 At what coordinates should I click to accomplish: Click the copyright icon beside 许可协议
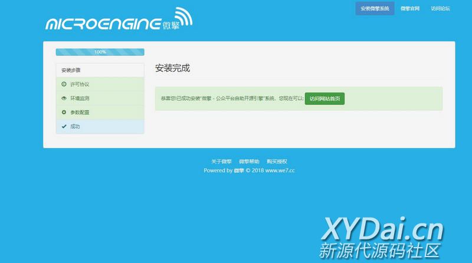64,84
